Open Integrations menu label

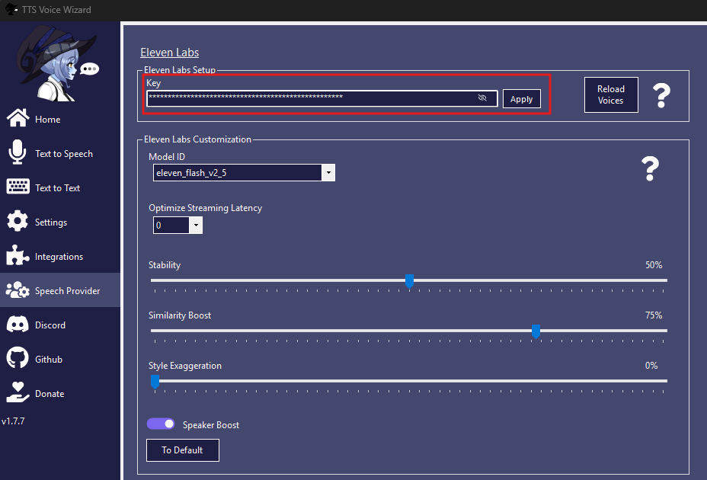tap(59, 257)
